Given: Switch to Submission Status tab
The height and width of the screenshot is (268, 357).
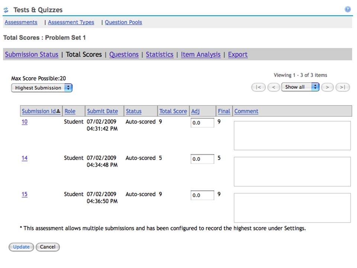Looking at the screenshot, I should tap(32, 54).
